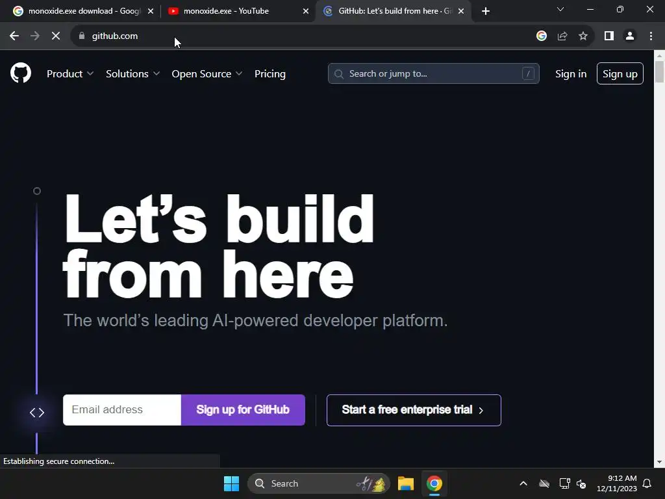Open Google icon in address bar
Screen dimensions: 665x499
(x=541, y=36)
